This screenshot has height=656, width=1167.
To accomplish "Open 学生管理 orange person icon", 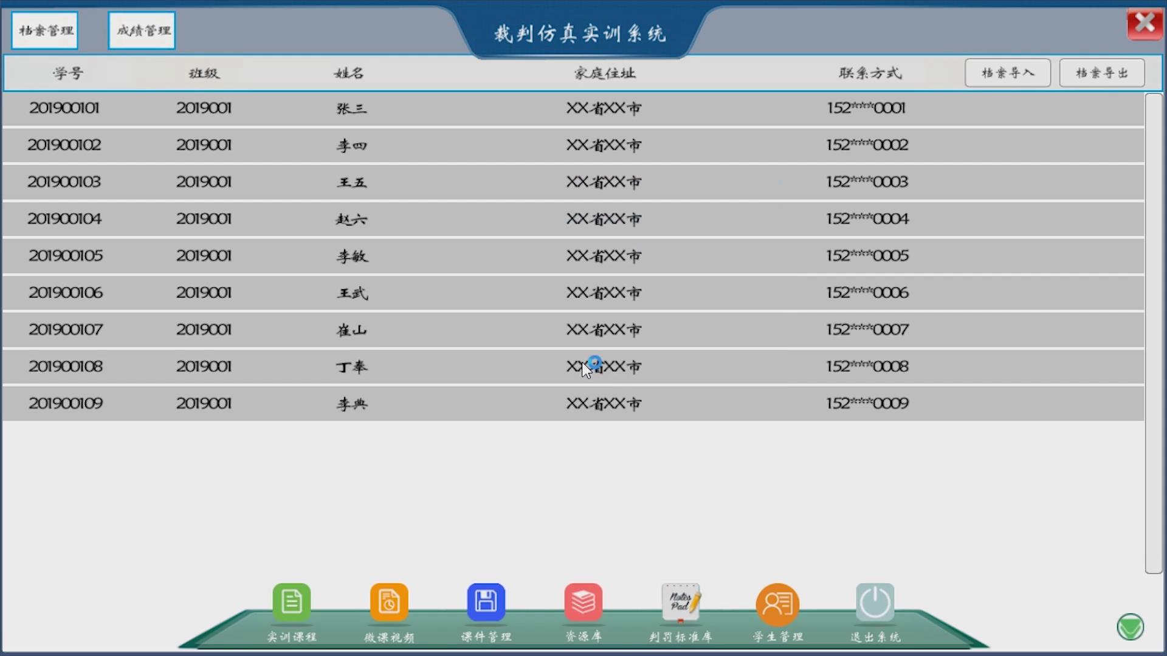I will coord(777,604).
